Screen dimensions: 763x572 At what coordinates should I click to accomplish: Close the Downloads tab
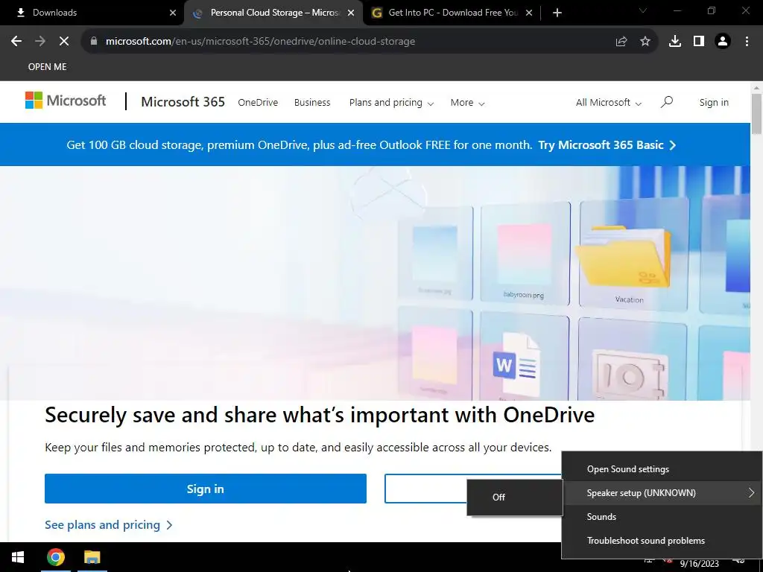point(173,13)
